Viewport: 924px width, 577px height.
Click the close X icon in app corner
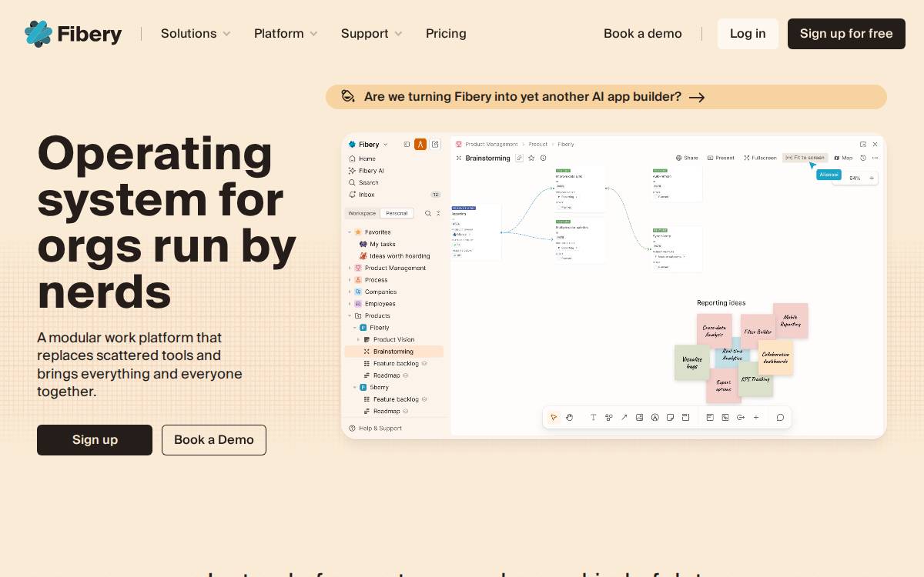coord(875,144)
